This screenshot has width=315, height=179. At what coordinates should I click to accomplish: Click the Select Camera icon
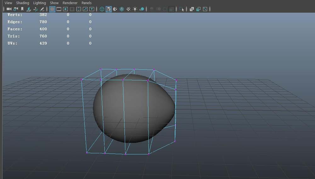pyautogui.click(x=9, y=9)
